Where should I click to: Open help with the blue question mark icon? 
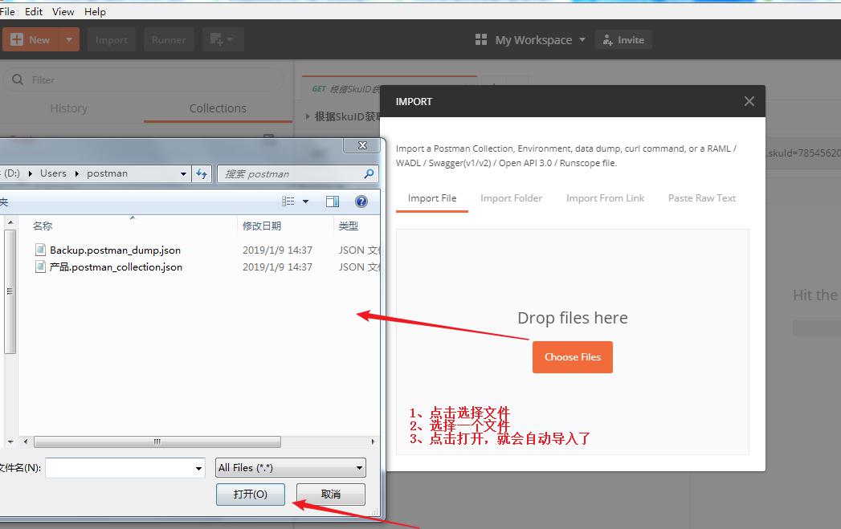point(361,201)
